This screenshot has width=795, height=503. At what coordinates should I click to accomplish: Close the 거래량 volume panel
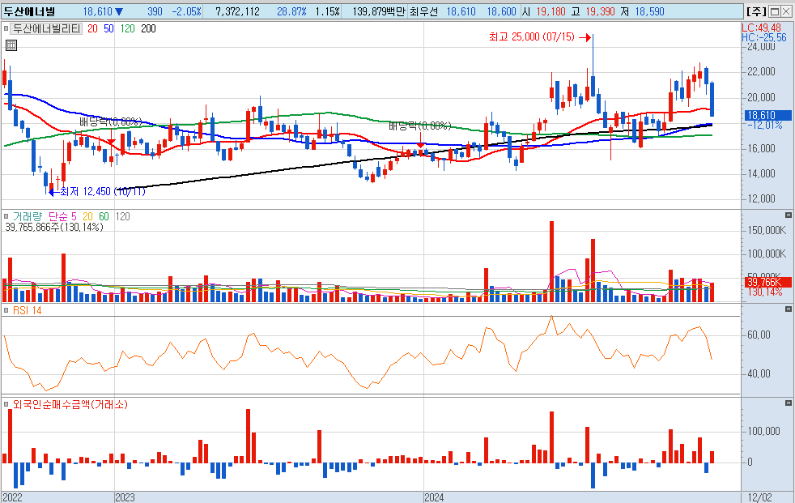pos(788,215)
